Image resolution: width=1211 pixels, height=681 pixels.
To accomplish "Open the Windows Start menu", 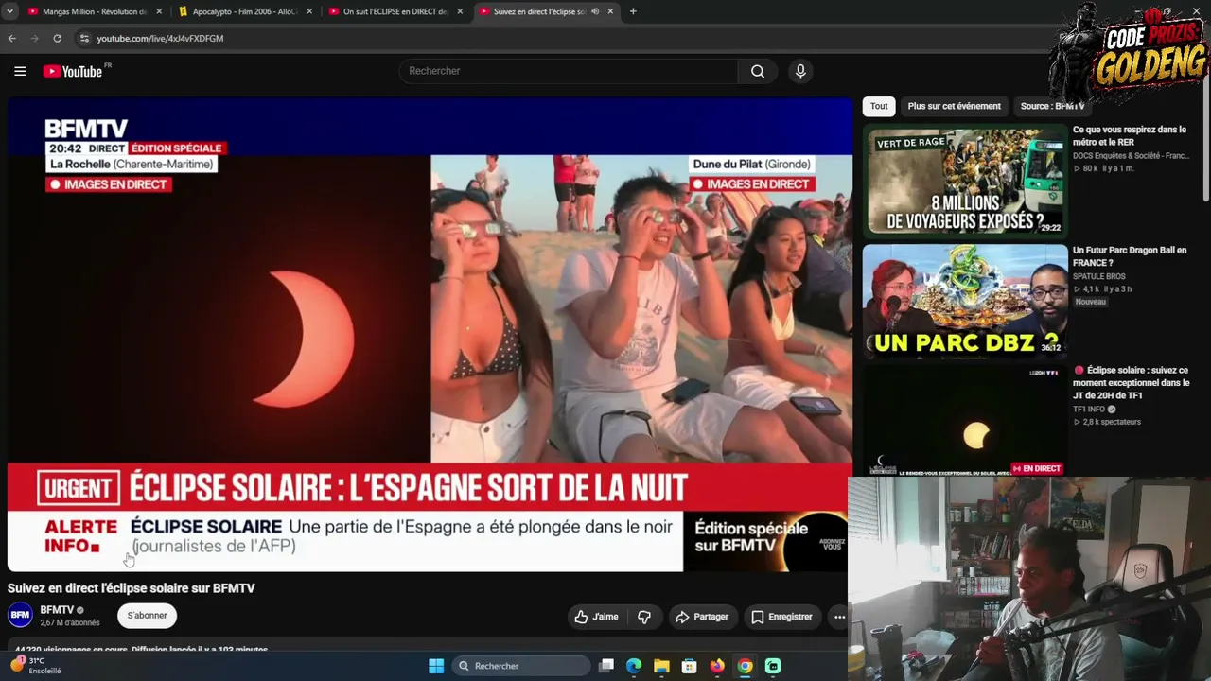I will pos(436,666).
